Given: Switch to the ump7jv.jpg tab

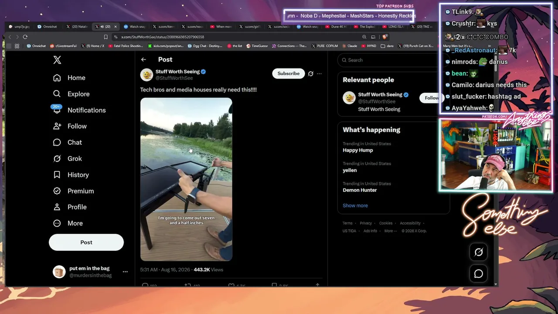Looking at the screenshot, I should click(19, 27).
